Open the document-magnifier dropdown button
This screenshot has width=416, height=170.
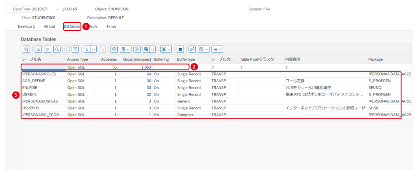coord(204,49)
